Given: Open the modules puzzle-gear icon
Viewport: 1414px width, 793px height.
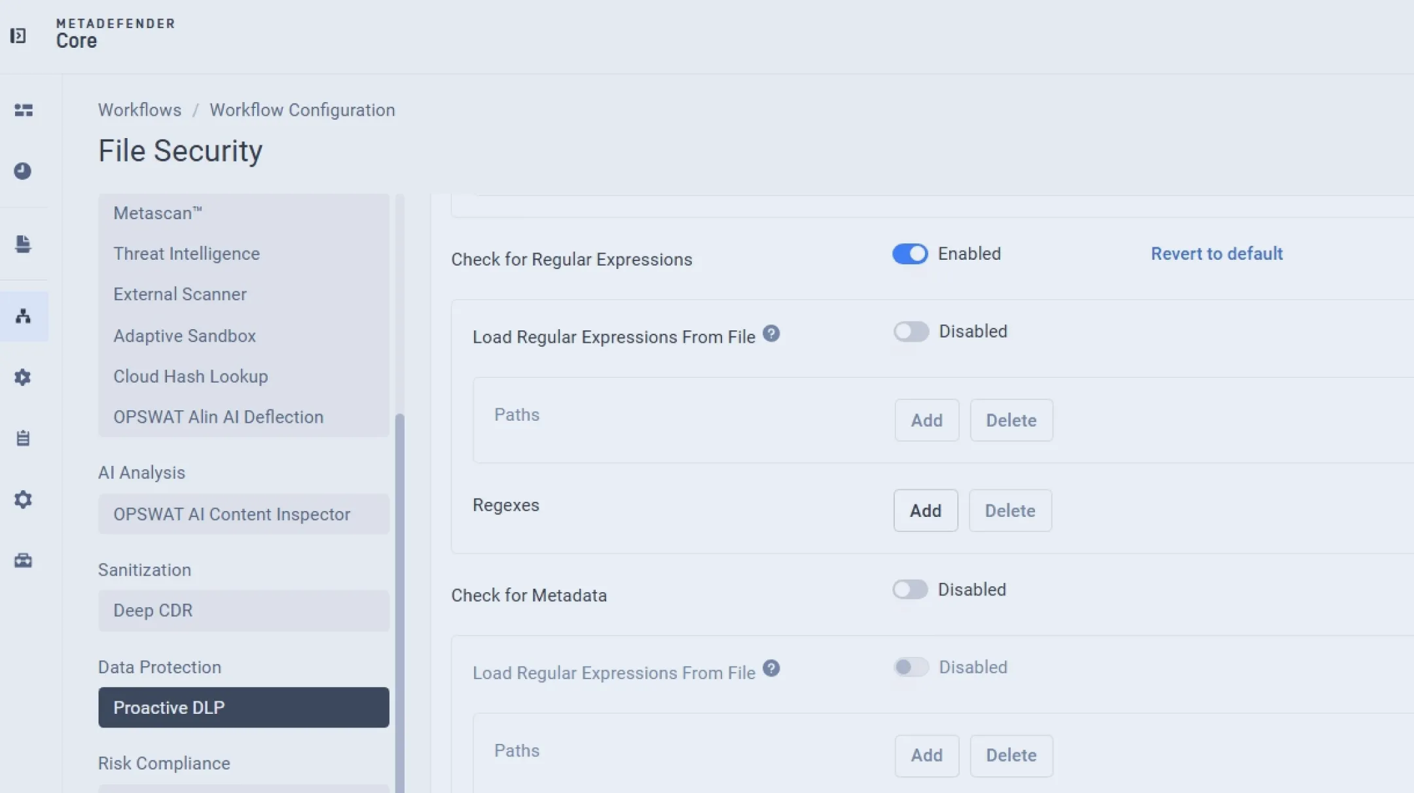Looking at the screenshot, I should coord(23,377).
